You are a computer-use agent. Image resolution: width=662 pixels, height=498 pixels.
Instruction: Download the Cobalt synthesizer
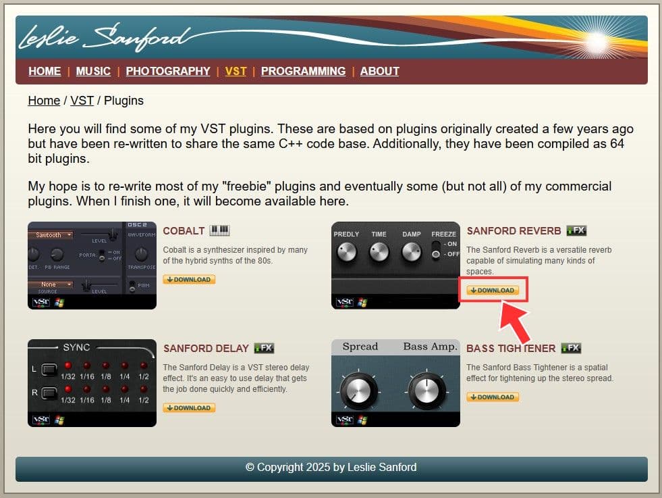coord(189,280)
